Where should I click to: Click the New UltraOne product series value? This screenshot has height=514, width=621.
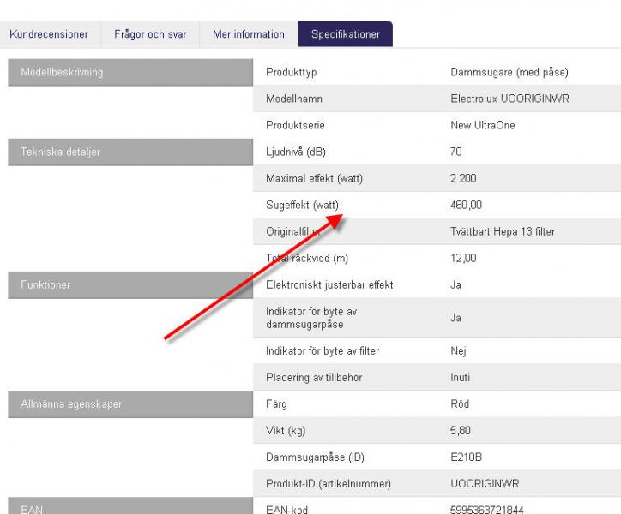click(x=483, y=126)
